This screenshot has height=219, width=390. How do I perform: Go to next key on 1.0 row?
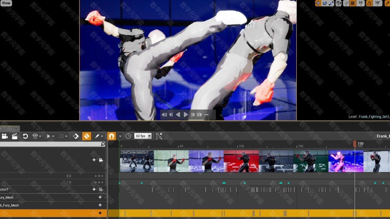102,182
